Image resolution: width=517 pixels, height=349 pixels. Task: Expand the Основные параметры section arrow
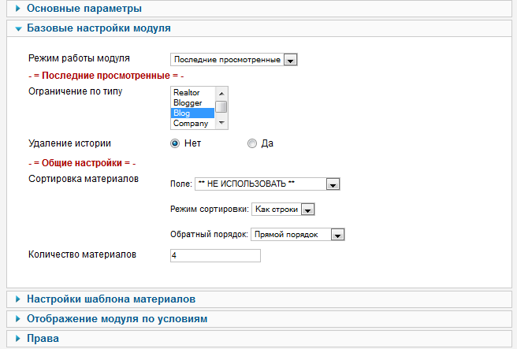click(x=18, y=8)
